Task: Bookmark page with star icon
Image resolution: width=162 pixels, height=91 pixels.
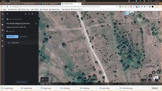Action: pos(117,7)
